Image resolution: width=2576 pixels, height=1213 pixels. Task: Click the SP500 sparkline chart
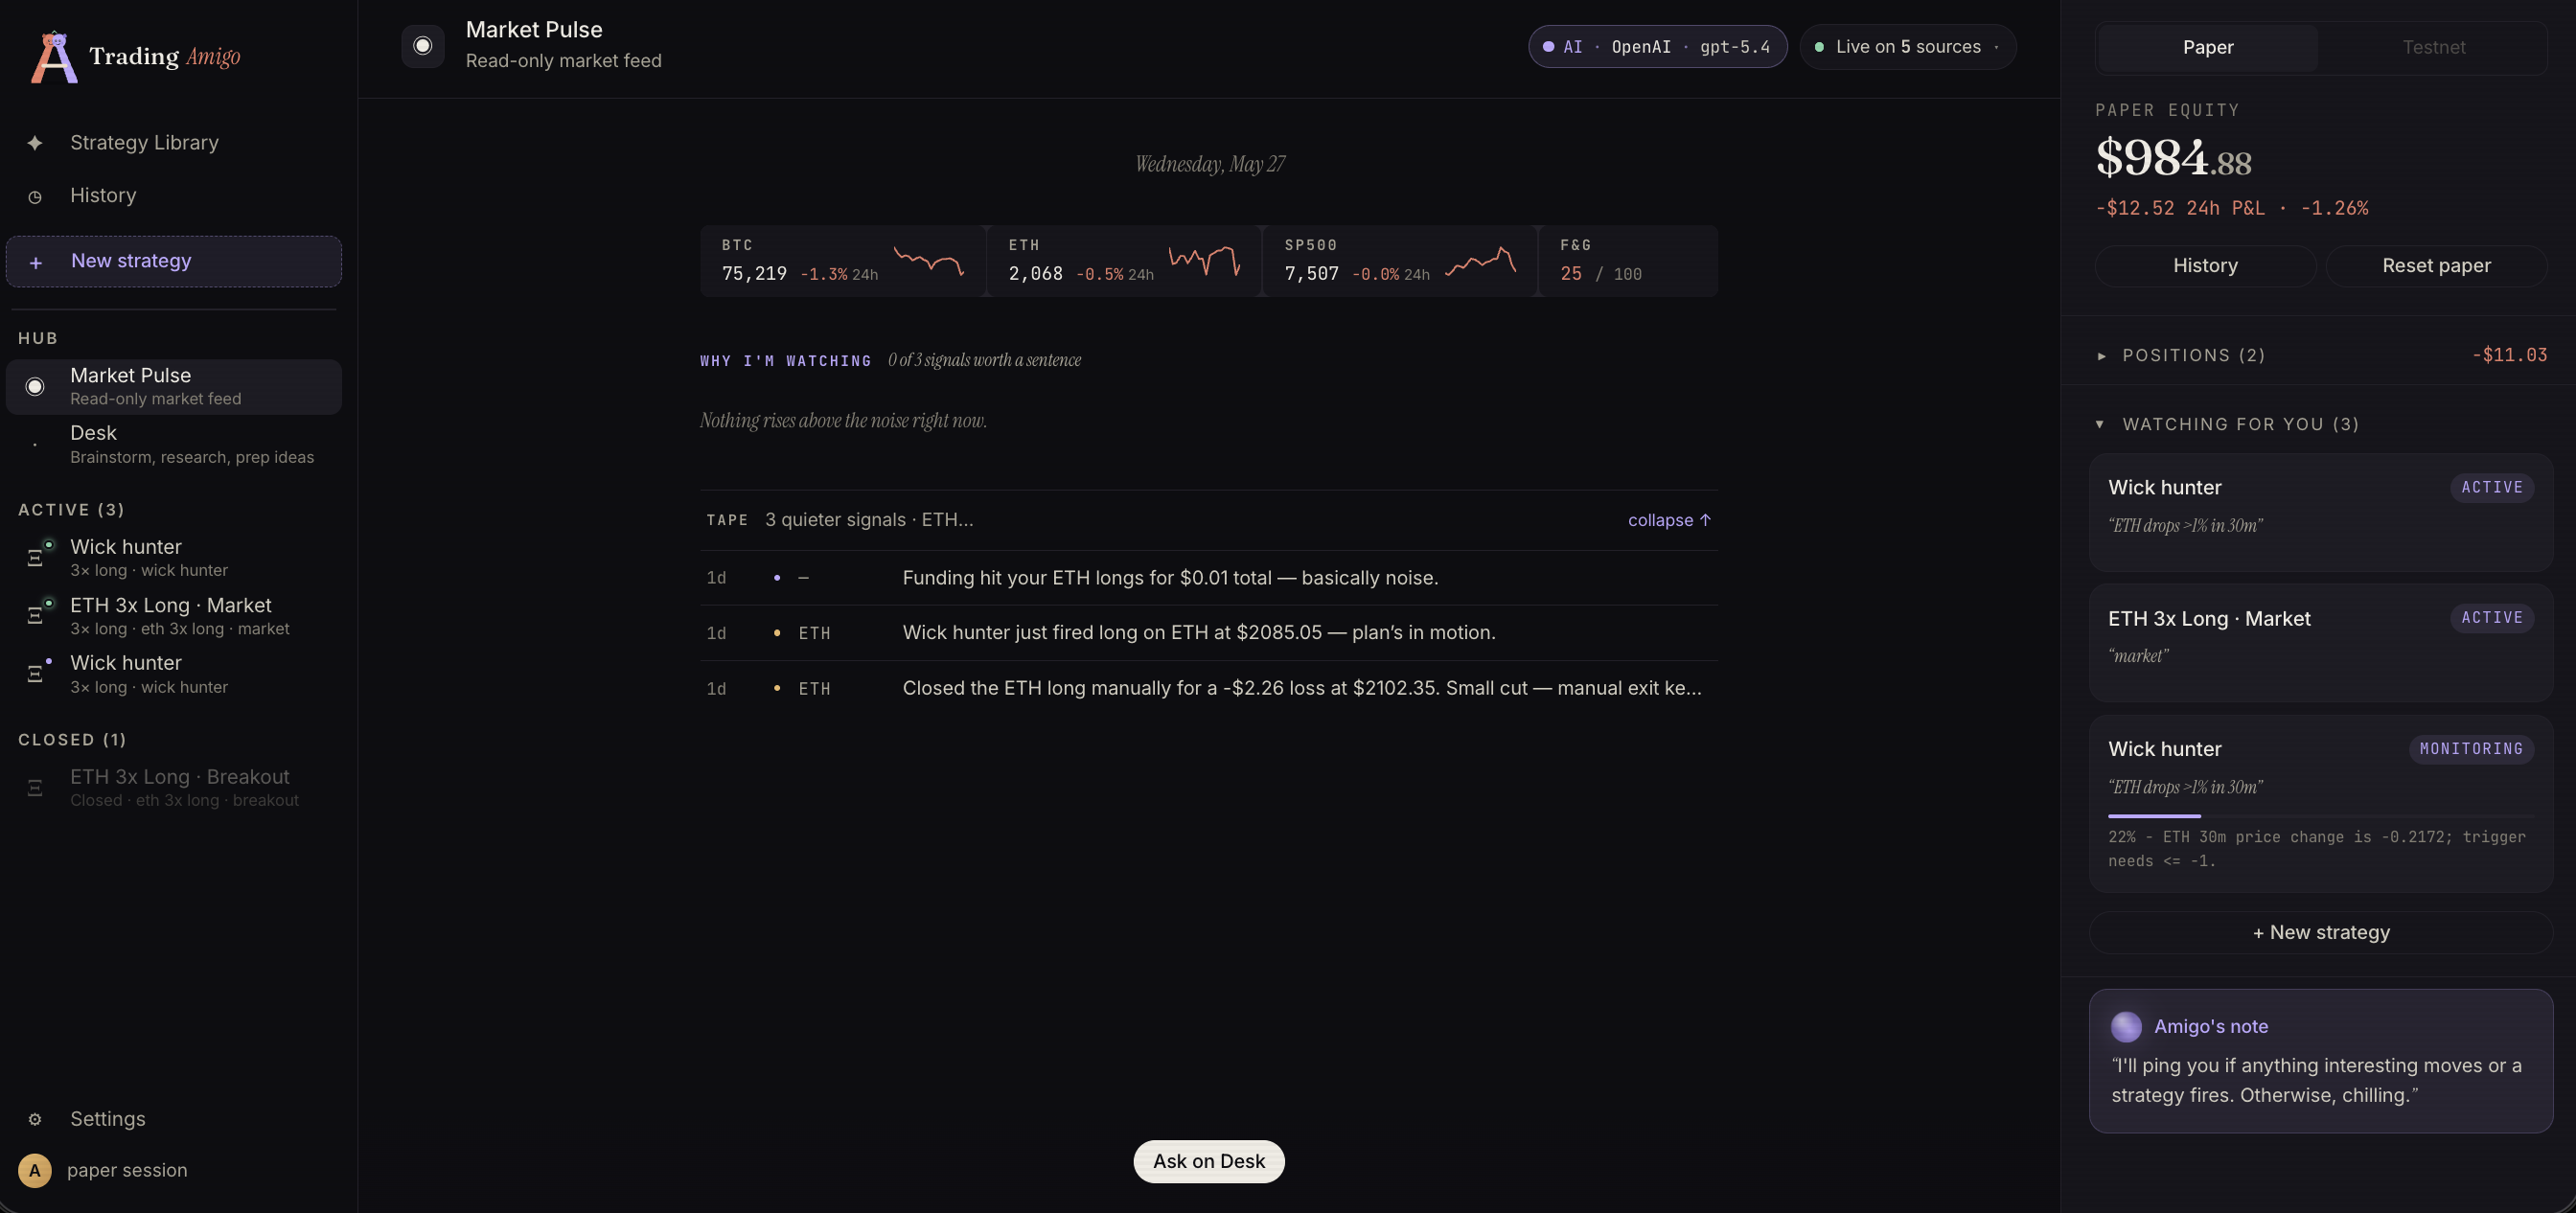(x=1481, y=261)
